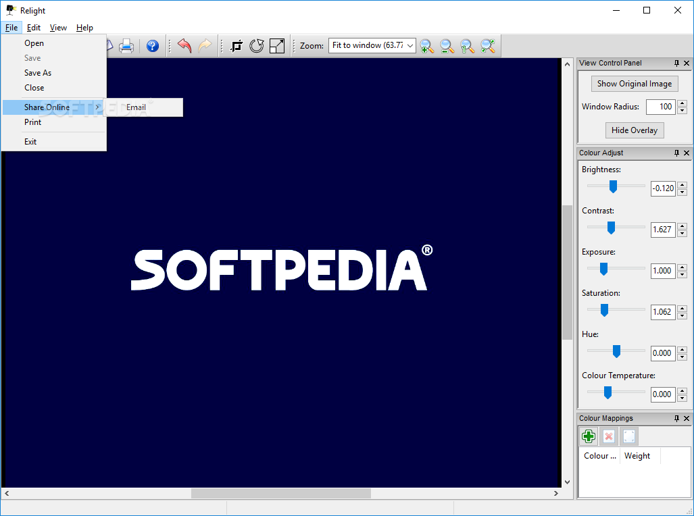This screenshot has width=694, height=516.
Task: Increase Exposure with up stepper
Action: [682, 267]
